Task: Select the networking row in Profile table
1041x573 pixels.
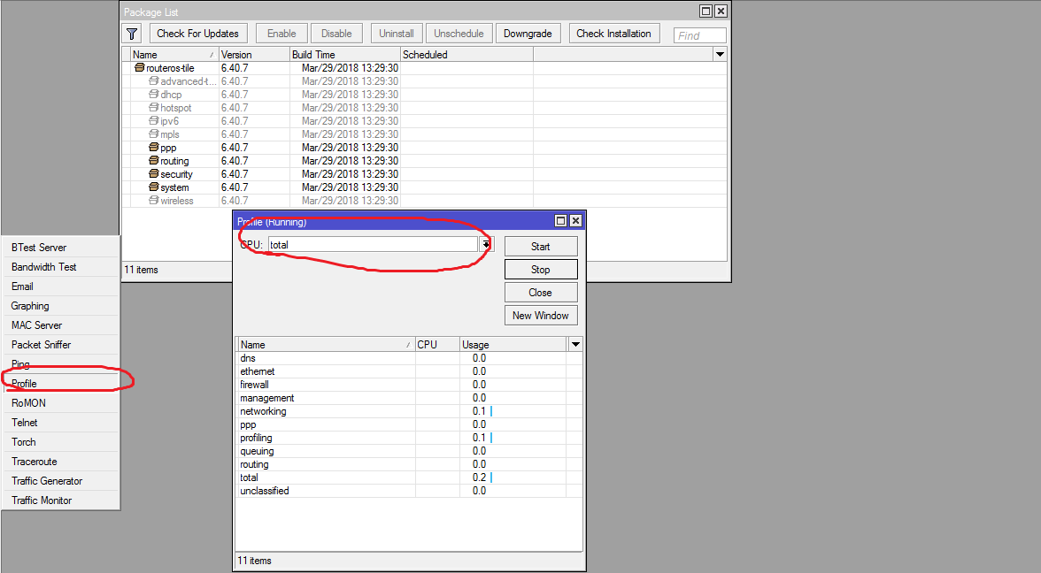Action: pos(409,411)
